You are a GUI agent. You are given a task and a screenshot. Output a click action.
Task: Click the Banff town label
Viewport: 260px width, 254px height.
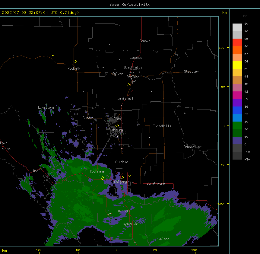pos(37,171)
